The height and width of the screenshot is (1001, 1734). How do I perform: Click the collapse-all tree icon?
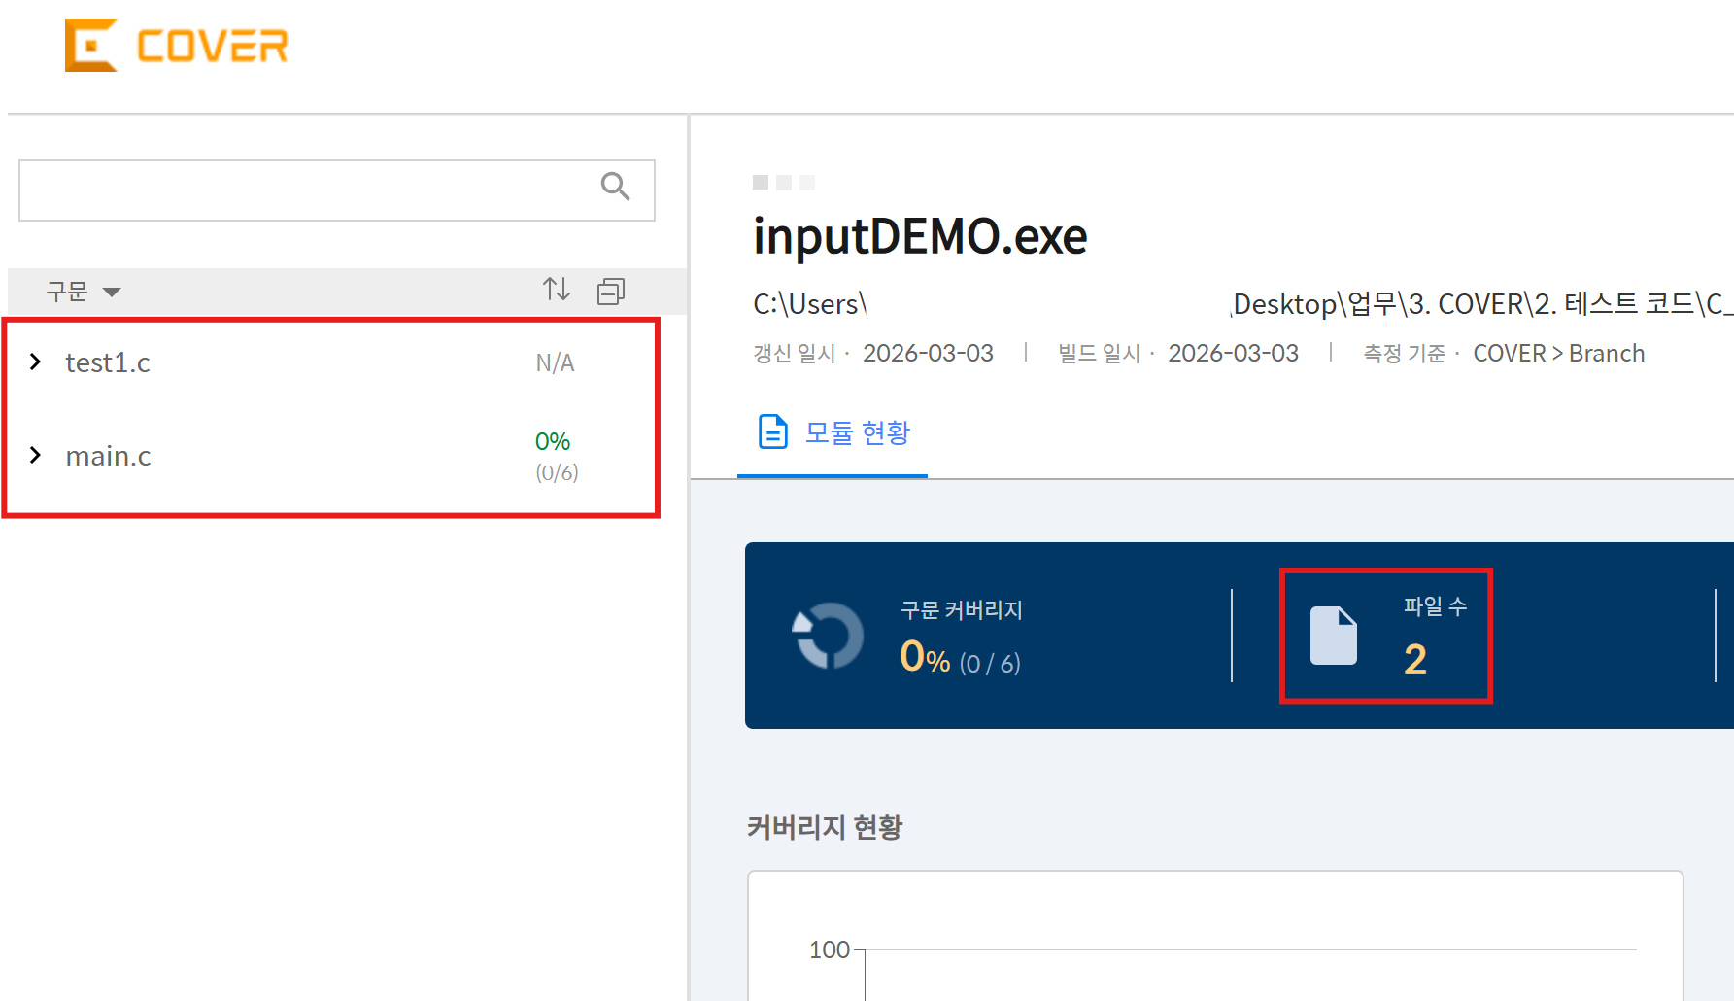tap(611, 291)
